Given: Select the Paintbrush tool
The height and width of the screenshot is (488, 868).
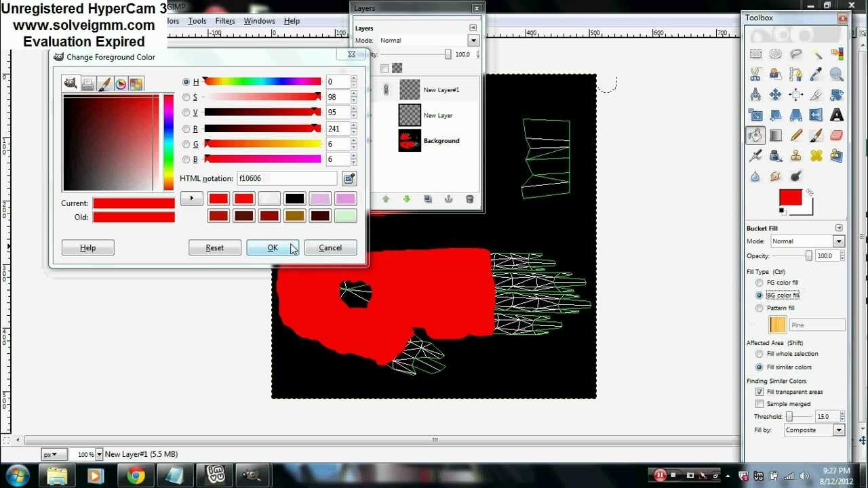Looking at the screenshot, I should click(x=816, y=136).
